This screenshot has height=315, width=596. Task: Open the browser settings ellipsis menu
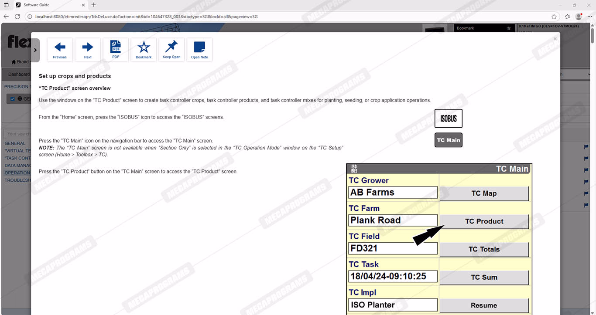pos(589,17)
